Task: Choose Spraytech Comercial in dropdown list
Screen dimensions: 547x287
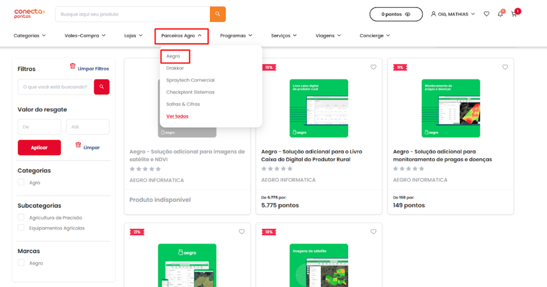Action: click(x=190, y=80)
